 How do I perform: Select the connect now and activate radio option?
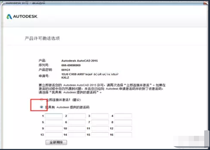(42, 100)
